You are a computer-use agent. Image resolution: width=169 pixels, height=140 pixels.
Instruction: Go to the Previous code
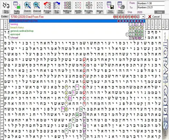(x=47, y=7)
